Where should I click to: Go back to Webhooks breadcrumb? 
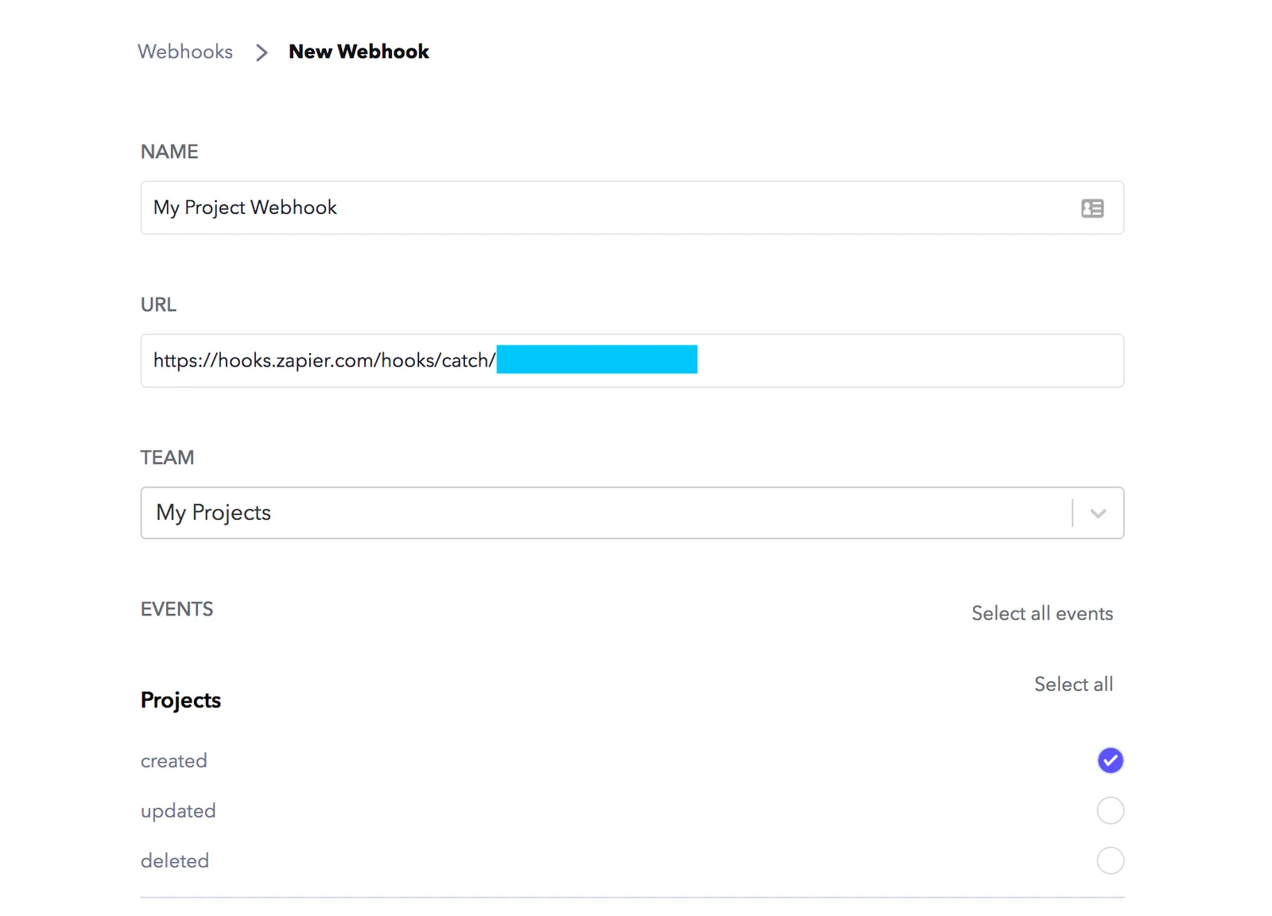coord(185,52)
